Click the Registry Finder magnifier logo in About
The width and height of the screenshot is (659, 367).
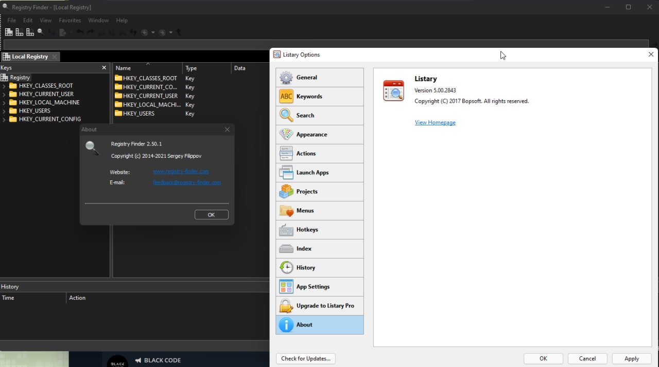[x=92, y=148]
